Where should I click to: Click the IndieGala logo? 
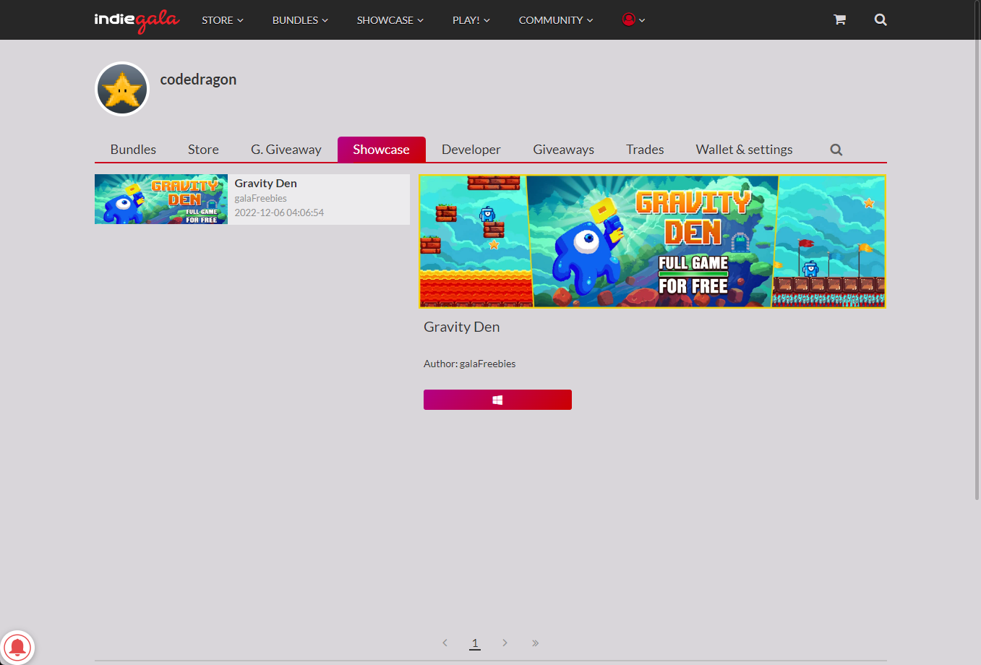tap(137, 20)
